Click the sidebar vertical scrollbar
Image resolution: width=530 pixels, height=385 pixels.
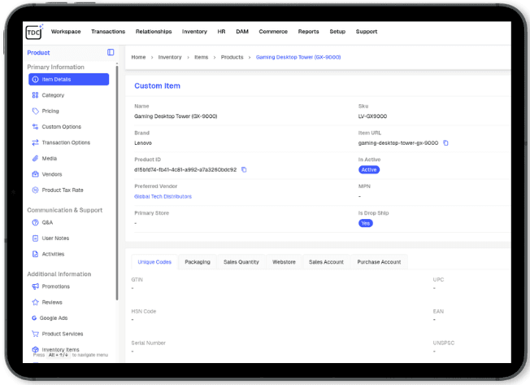coord(117,182)
